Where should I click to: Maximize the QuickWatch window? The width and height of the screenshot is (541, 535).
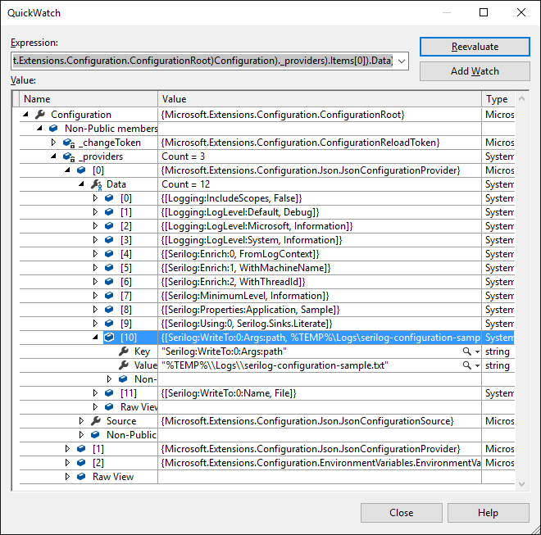pyautogui.click(x=484, y=13)
